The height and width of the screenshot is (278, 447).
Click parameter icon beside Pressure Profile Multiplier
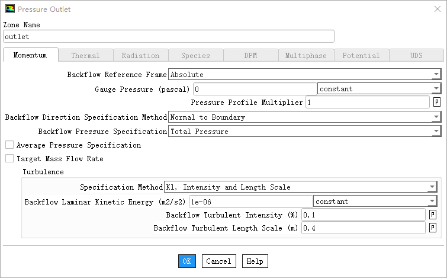pos(437,103)
